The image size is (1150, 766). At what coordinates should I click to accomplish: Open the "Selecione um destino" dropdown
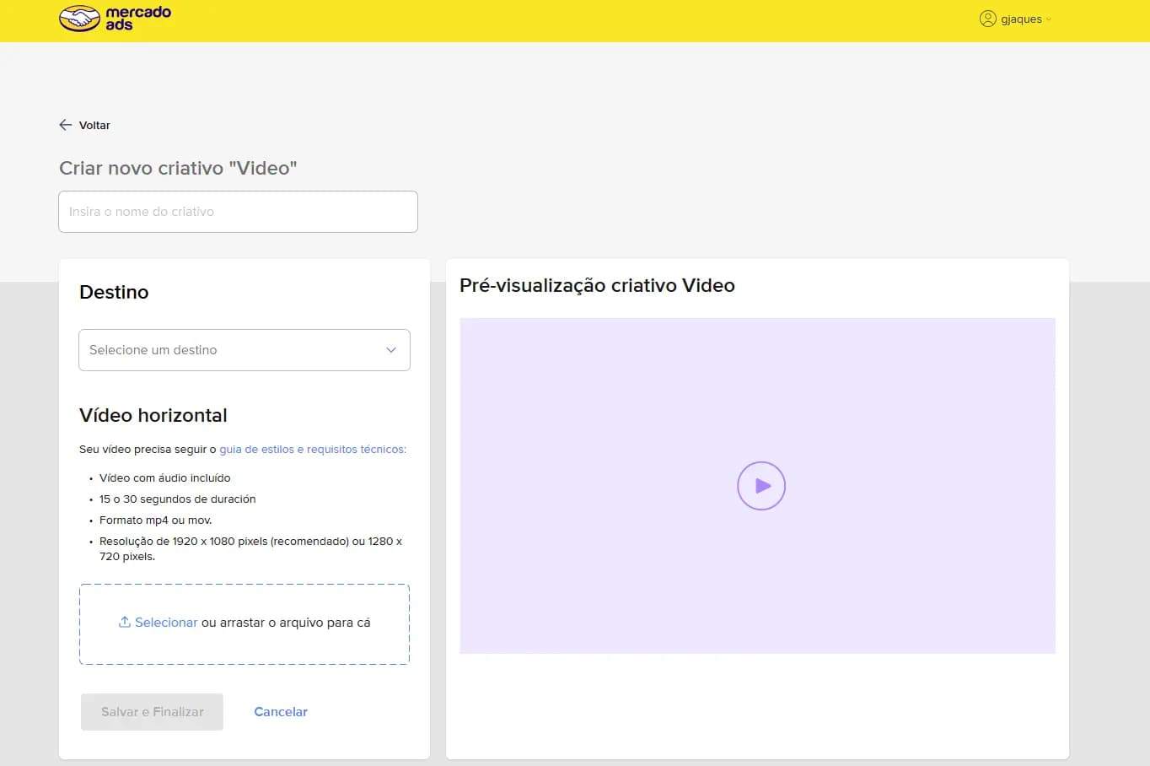[245, 350]
